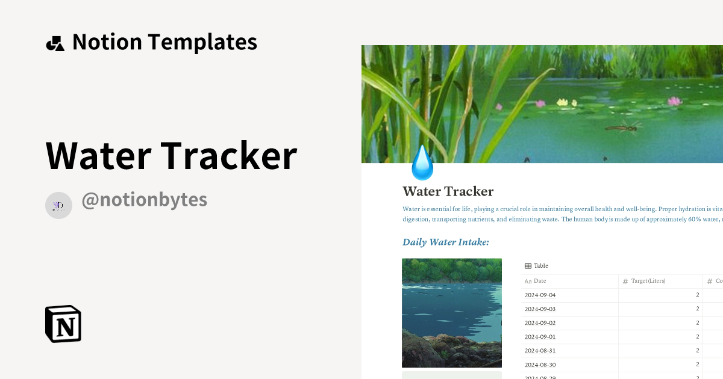Screen dimensions: 723x379
Task: Select the Water Tracker page title
Action: coord(448,191)
